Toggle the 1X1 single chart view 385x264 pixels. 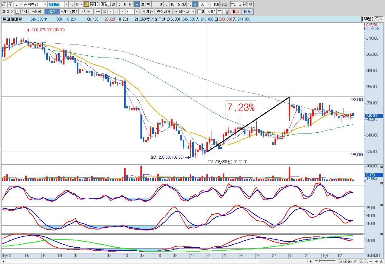click(x=25, y=12)
